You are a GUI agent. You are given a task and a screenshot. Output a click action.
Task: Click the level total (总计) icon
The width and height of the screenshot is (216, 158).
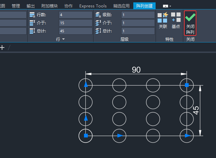click(98, 31)
